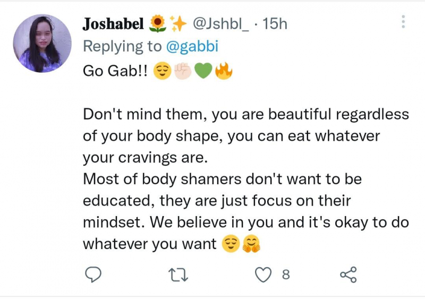The width and height of the screenshot is (425, 299).
Task: Click the raised fist emoji
Action: pyautogui.click(x=183, y=71)
